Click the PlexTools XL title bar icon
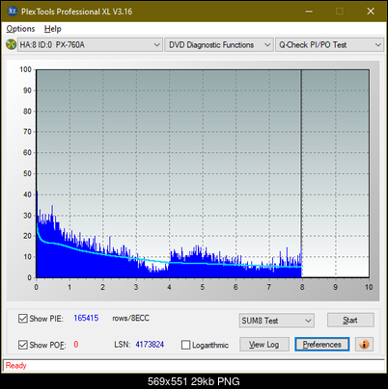The image size is (388, 389). point(13,12)
